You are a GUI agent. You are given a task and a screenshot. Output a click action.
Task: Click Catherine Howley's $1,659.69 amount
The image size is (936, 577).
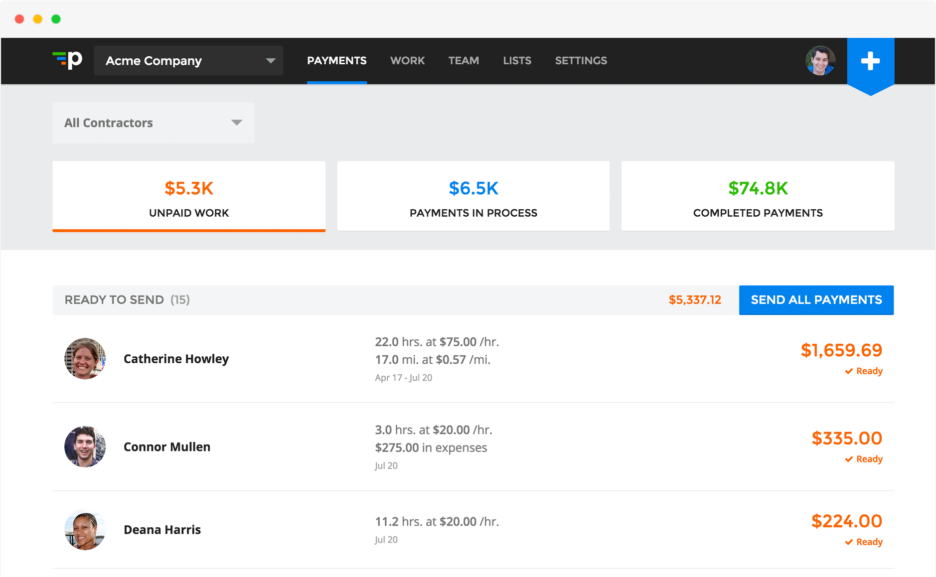841,350
